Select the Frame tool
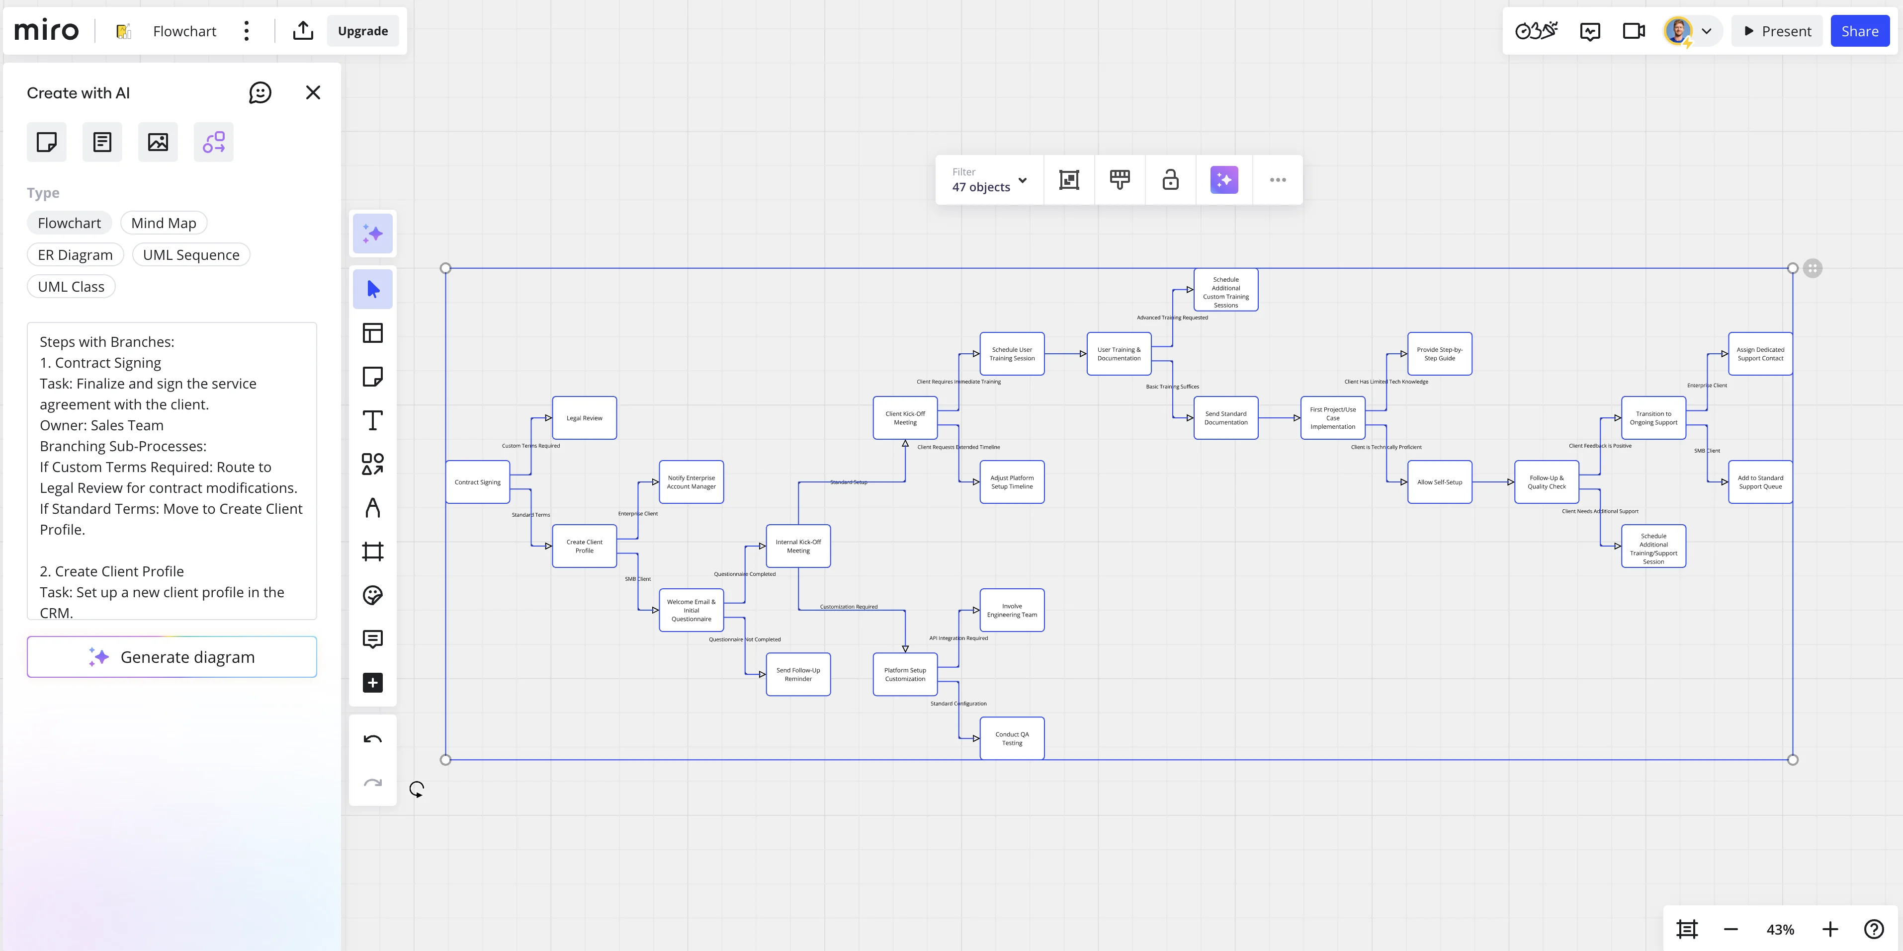Image resolution: width=1903 pixels, height=951 pixels. pyautogui.click(x=372, y=552)
